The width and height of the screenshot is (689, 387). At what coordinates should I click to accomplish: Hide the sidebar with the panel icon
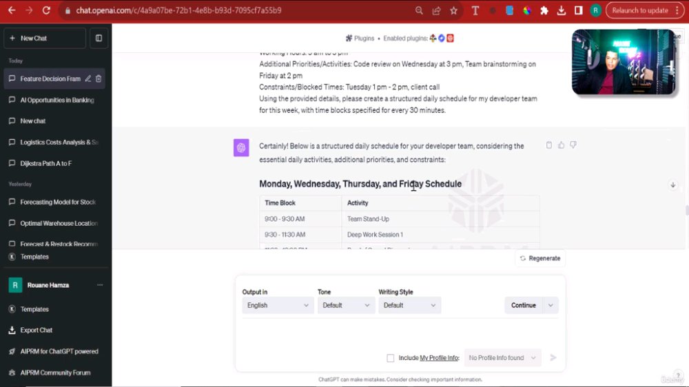pos(99,38)
